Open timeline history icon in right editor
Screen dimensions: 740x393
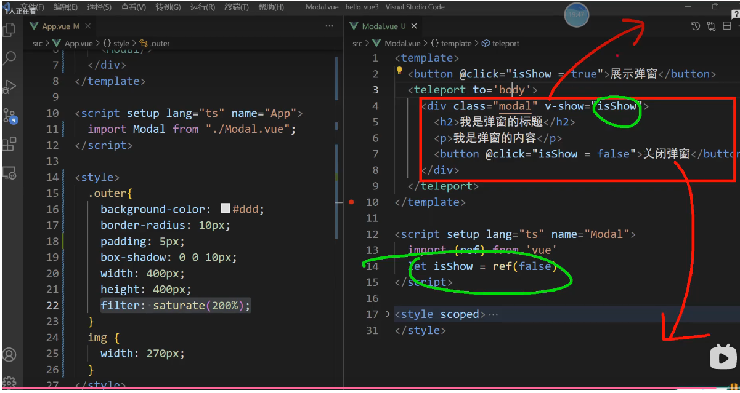coord(696,26)
